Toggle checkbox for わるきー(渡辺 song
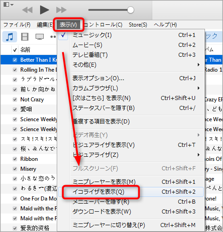The width and height of the screenshot is (223, 232). (15, 189)
